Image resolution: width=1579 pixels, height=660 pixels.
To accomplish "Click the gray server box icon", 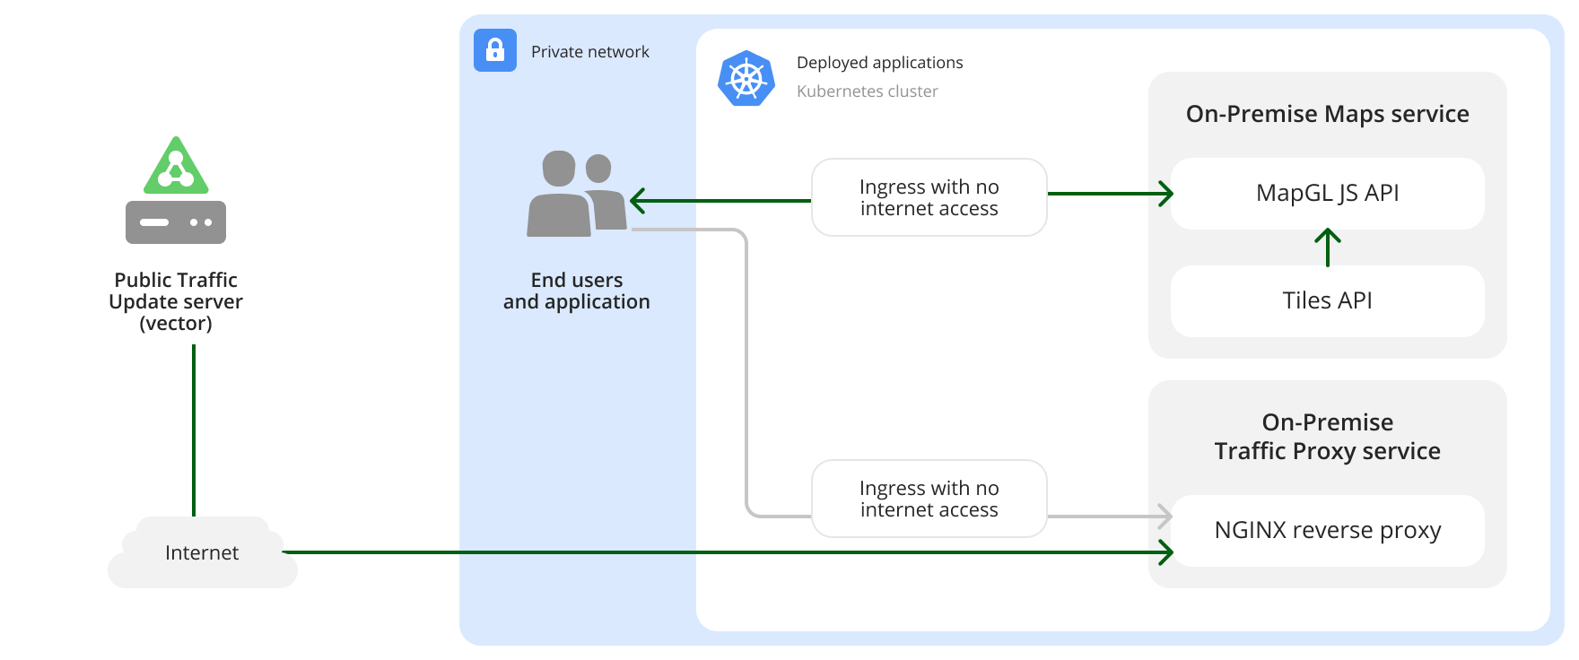I will tap(176, 222).
